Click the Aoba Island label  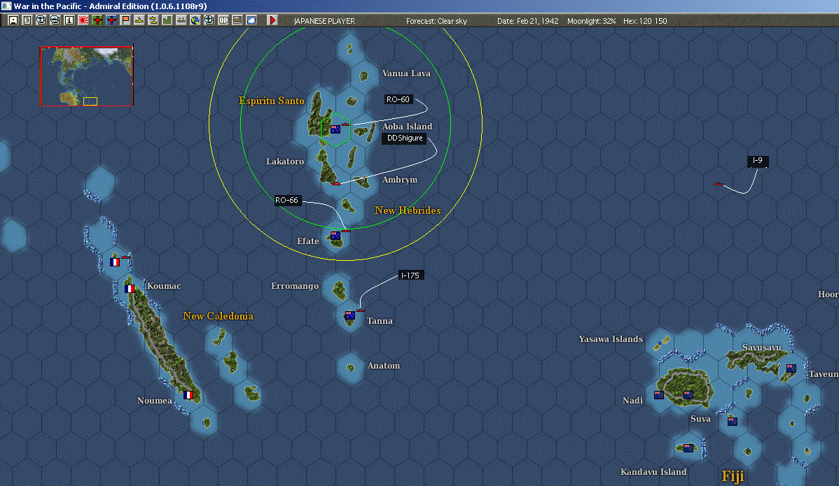click(407, 127)
